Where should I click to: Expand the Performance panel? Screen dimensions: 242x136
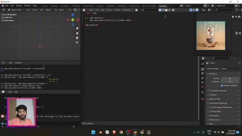click(x=214, y=120)
